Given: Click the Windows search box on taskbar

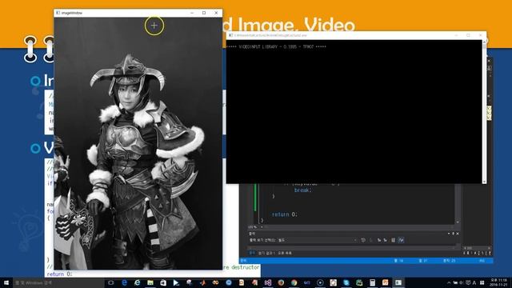Looking at the screenshot, I should (58, 282).
